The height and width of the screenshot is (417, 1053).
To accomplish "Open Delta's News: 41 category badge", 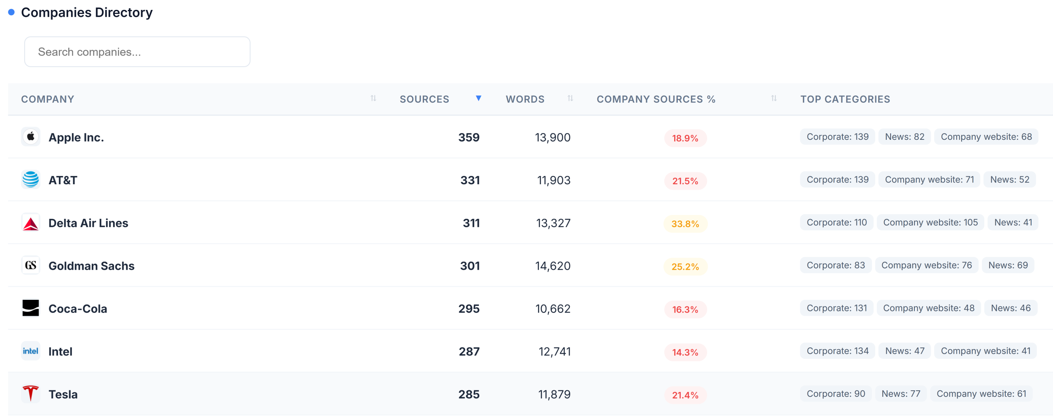I will pos(1013,222).
